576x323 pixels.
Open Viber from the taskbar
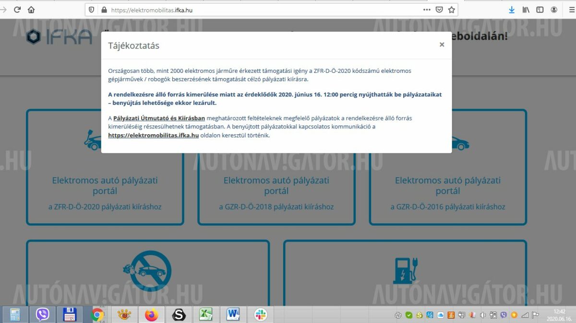[43, 314]
